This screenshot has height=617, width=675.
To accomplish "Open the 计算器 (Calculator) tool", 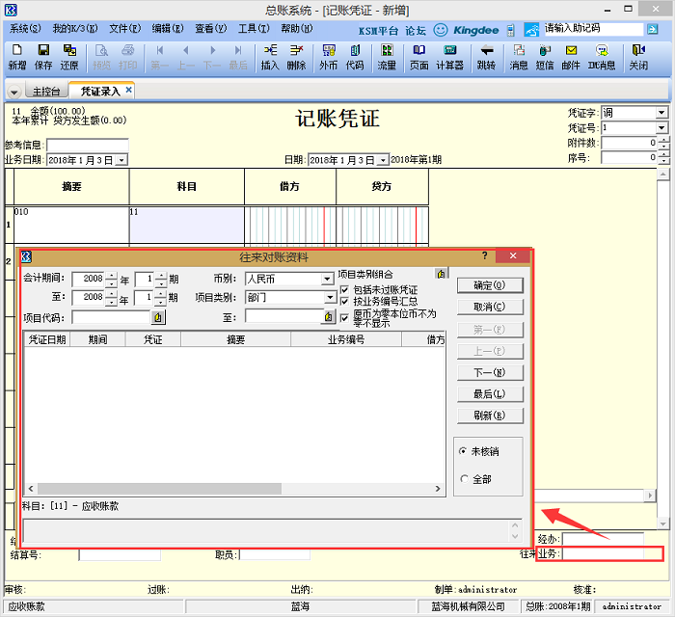I will [449, 57].
